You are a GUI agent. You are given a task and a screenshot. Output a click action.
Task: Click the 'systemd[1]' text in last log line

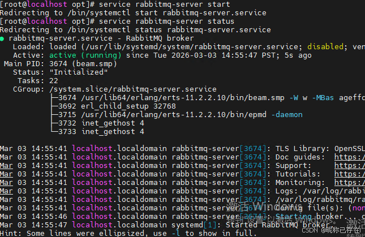[194, 225]
